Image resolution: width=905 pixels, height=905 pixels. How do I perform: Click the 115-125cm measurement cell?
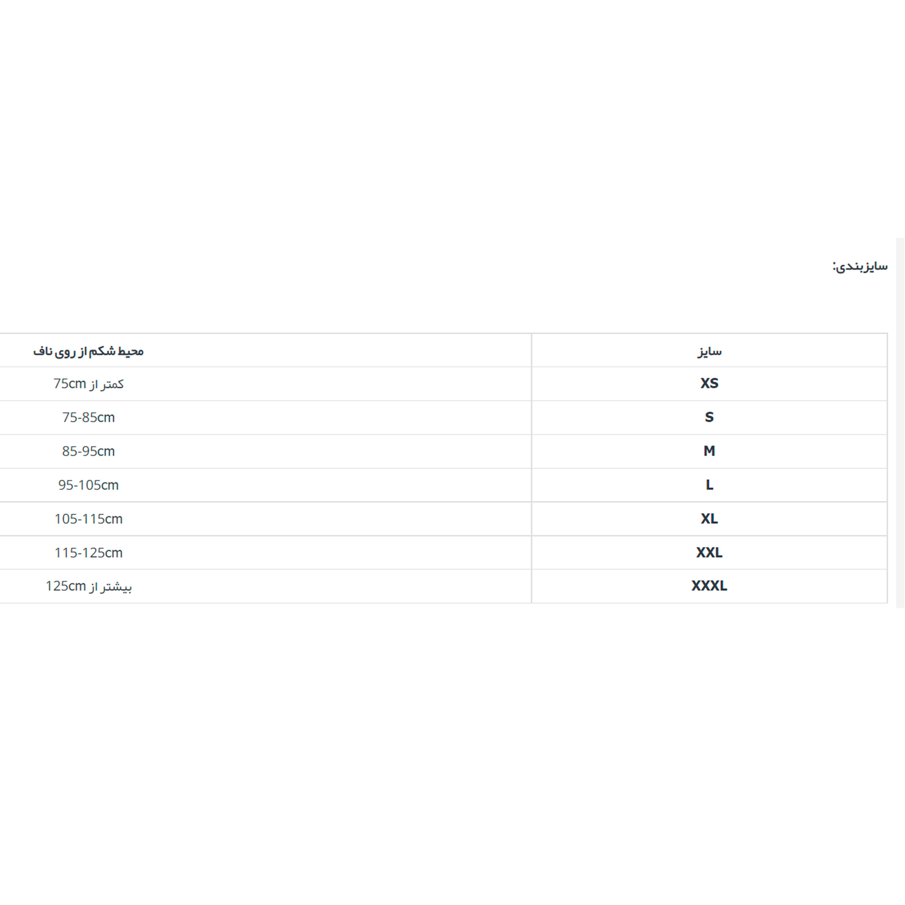88,553
